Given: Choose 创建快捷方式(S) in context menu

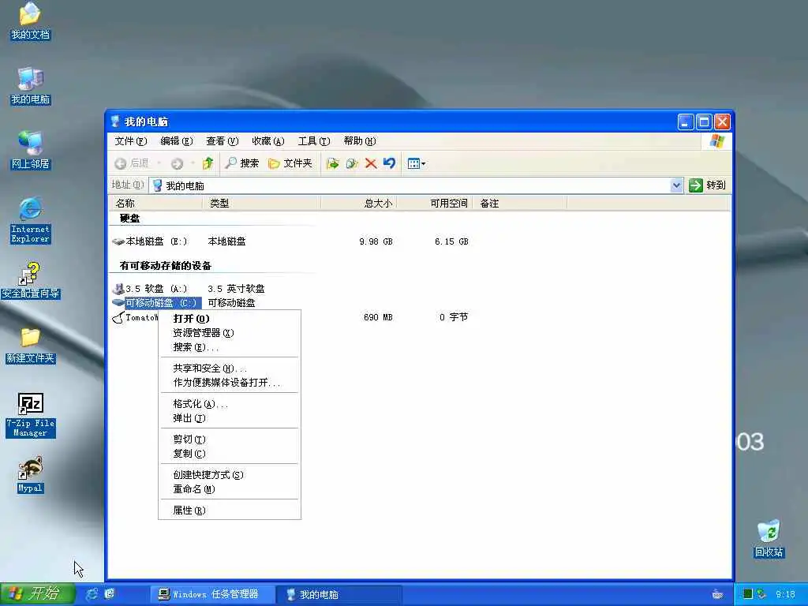Looking at the screenshot, I should point(230,474).
